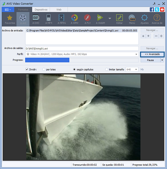Click the << Avanzado button
The width and height of the screenshot is (167, 169).
(x=152, y=54)
